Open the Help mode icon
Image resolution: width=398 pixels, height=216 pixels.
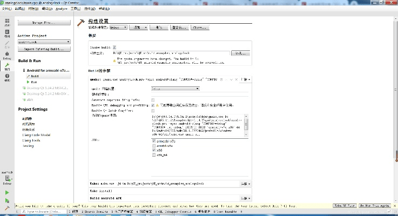tap(7, 78)
